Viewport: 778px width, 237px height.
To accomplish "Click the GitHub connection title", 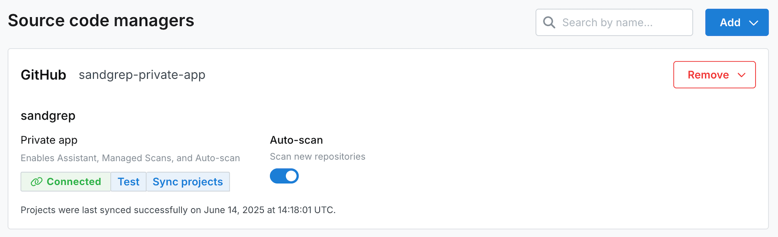I will coord(43,75).
